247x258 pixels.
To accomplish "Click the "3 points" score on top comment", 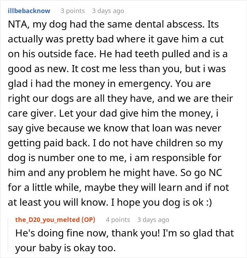I will pos(73,11).
